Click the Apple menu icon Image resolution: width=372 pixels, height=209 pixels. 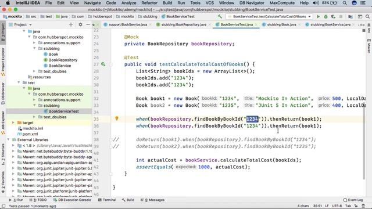(x=8, y=3)
